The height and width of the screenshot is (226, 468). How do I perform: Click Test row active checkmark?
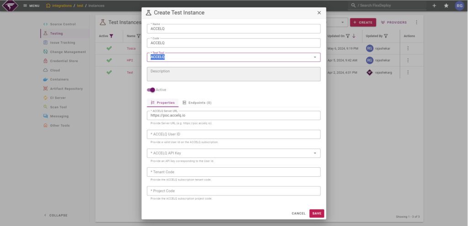[109, 72]
